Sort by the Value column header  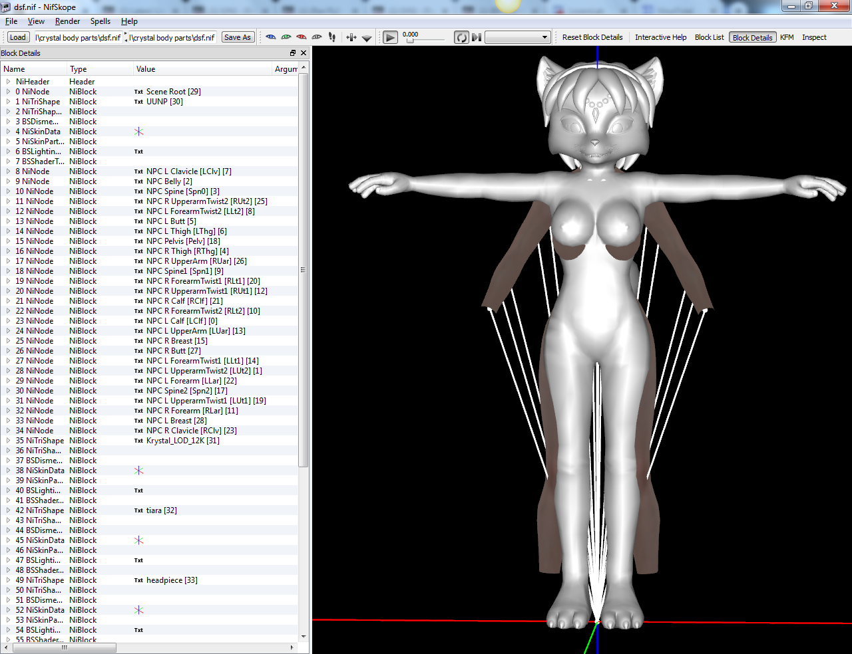[x=202, y=69]
